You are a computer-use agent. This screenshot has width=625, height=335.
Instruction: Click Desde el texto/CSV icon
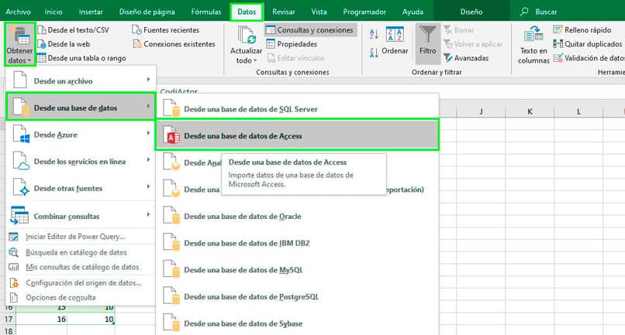tap(41, 30)
